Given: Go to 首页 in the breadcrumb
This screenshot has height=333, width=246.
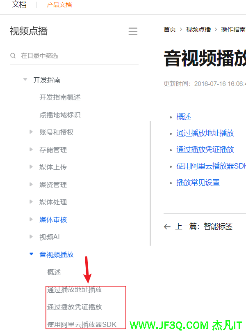Looking at the screenshot, I should coord(169,29).
